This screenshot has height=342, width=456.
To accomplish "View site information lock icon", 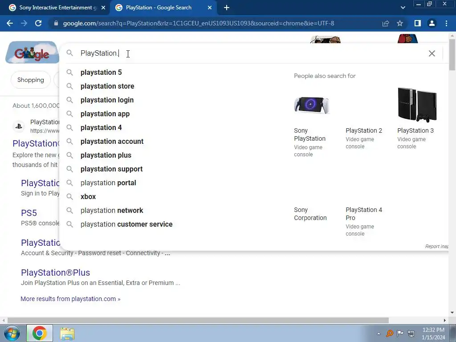I will [56, 23].
